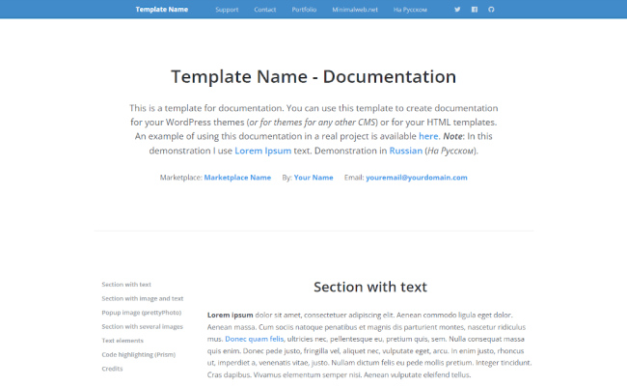Open the GitHub icon in navbar
The image size is (627, 386).
(x=491, y=10)
